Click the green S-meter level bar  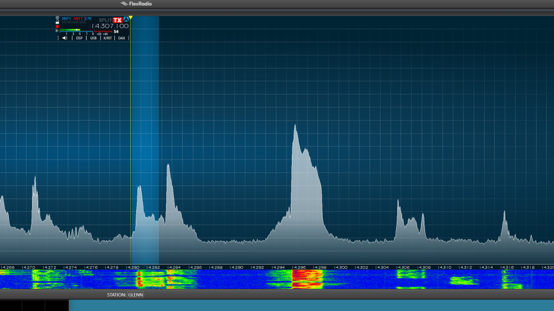(x=70, y=30)
